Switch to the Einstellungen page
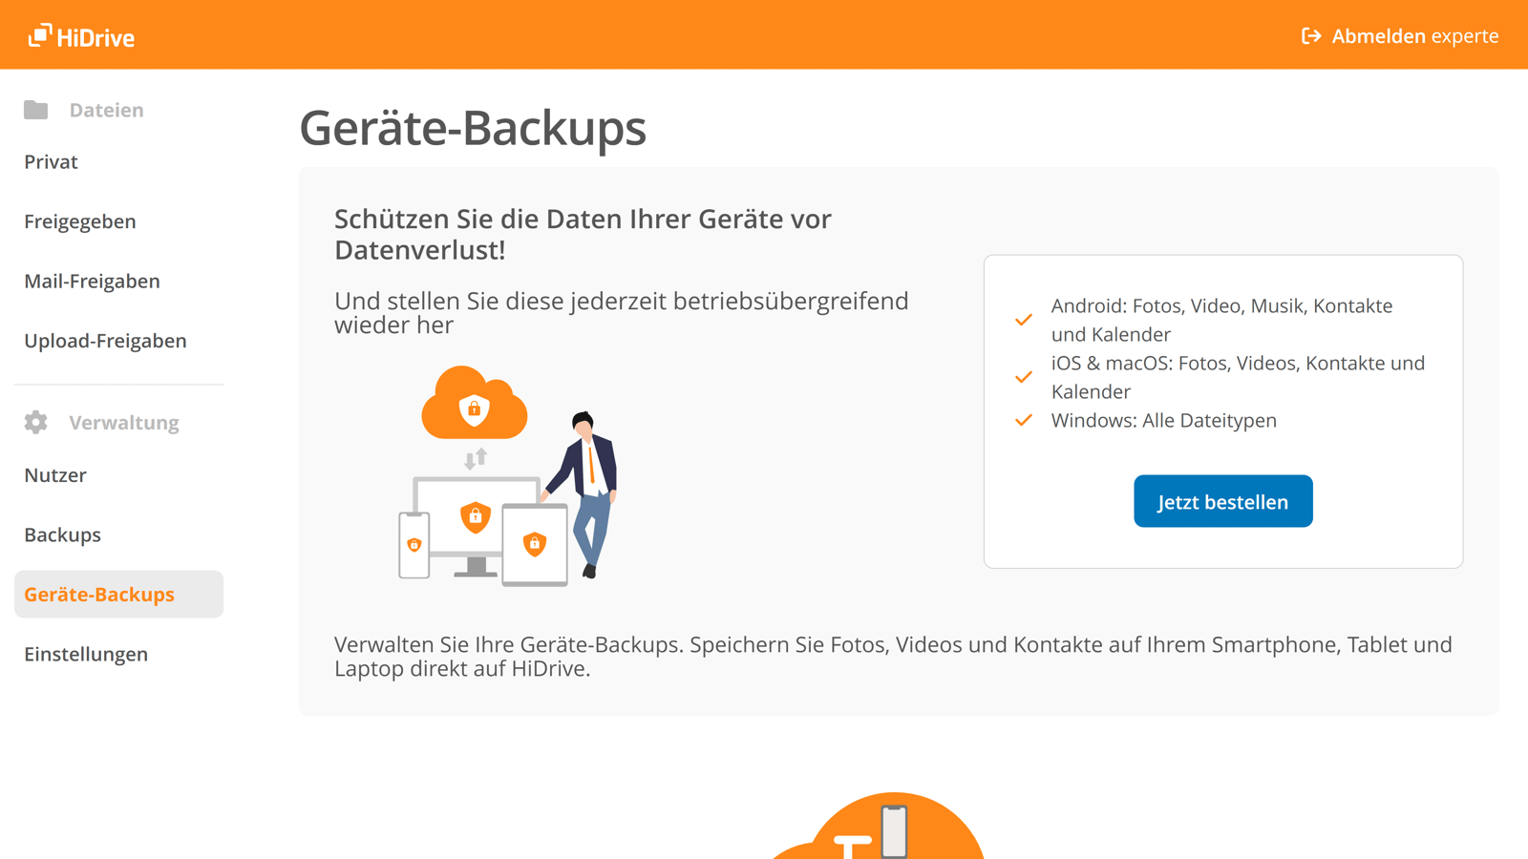This screenshot has width=1528, height=859. click(x=86, y=654)
